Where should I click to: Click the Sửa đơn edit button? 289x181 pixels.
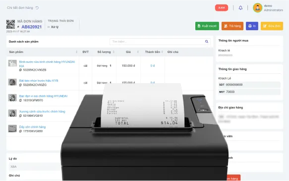click(272, 26)
